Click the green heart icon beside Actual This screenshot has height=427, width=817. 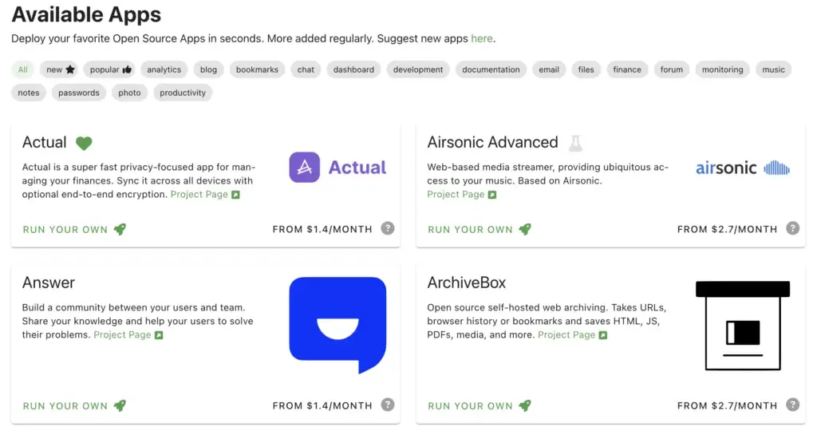coord(84,144)
